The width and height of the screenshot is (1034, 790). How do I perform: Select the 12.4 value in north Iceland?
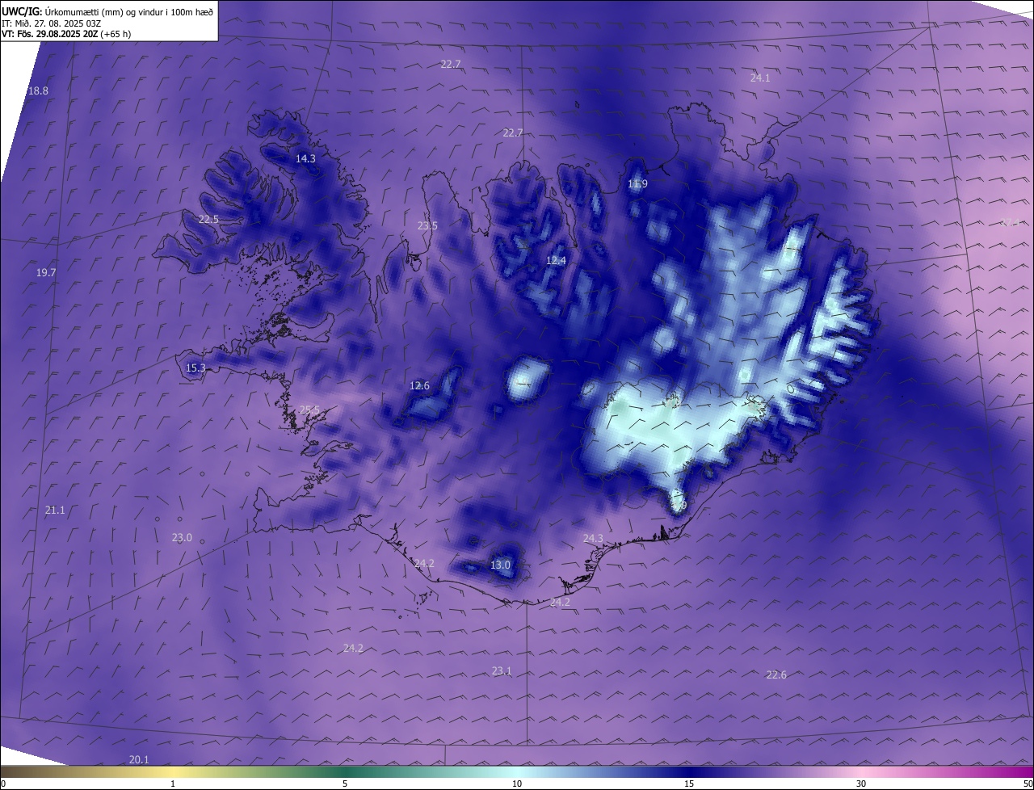556,261
